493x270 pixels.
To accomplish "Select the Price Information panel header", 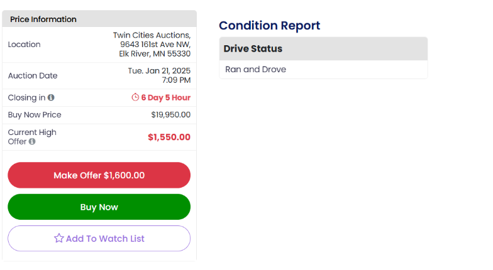I will [43, 19].
